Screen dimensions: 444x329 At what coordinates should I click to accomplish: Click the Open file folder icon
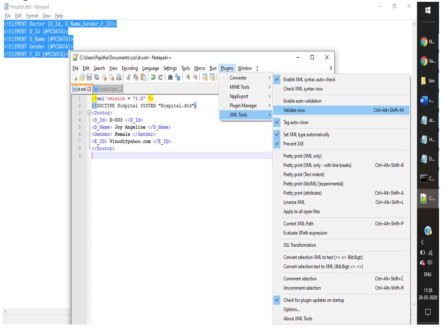point(82,77)
